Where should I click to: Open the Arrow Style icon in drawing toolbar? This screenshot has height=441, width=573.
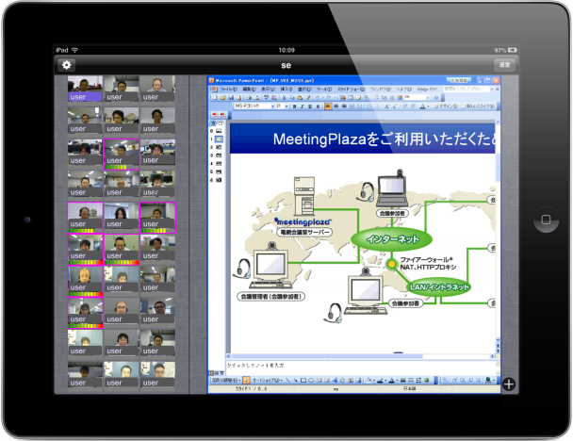click(x=418, y=380)
